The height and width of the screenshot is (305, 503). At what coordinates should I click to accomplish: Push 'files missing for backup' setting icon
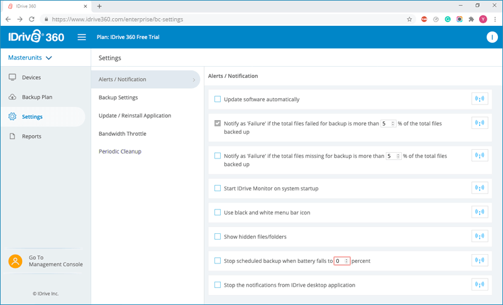[480, 155]
